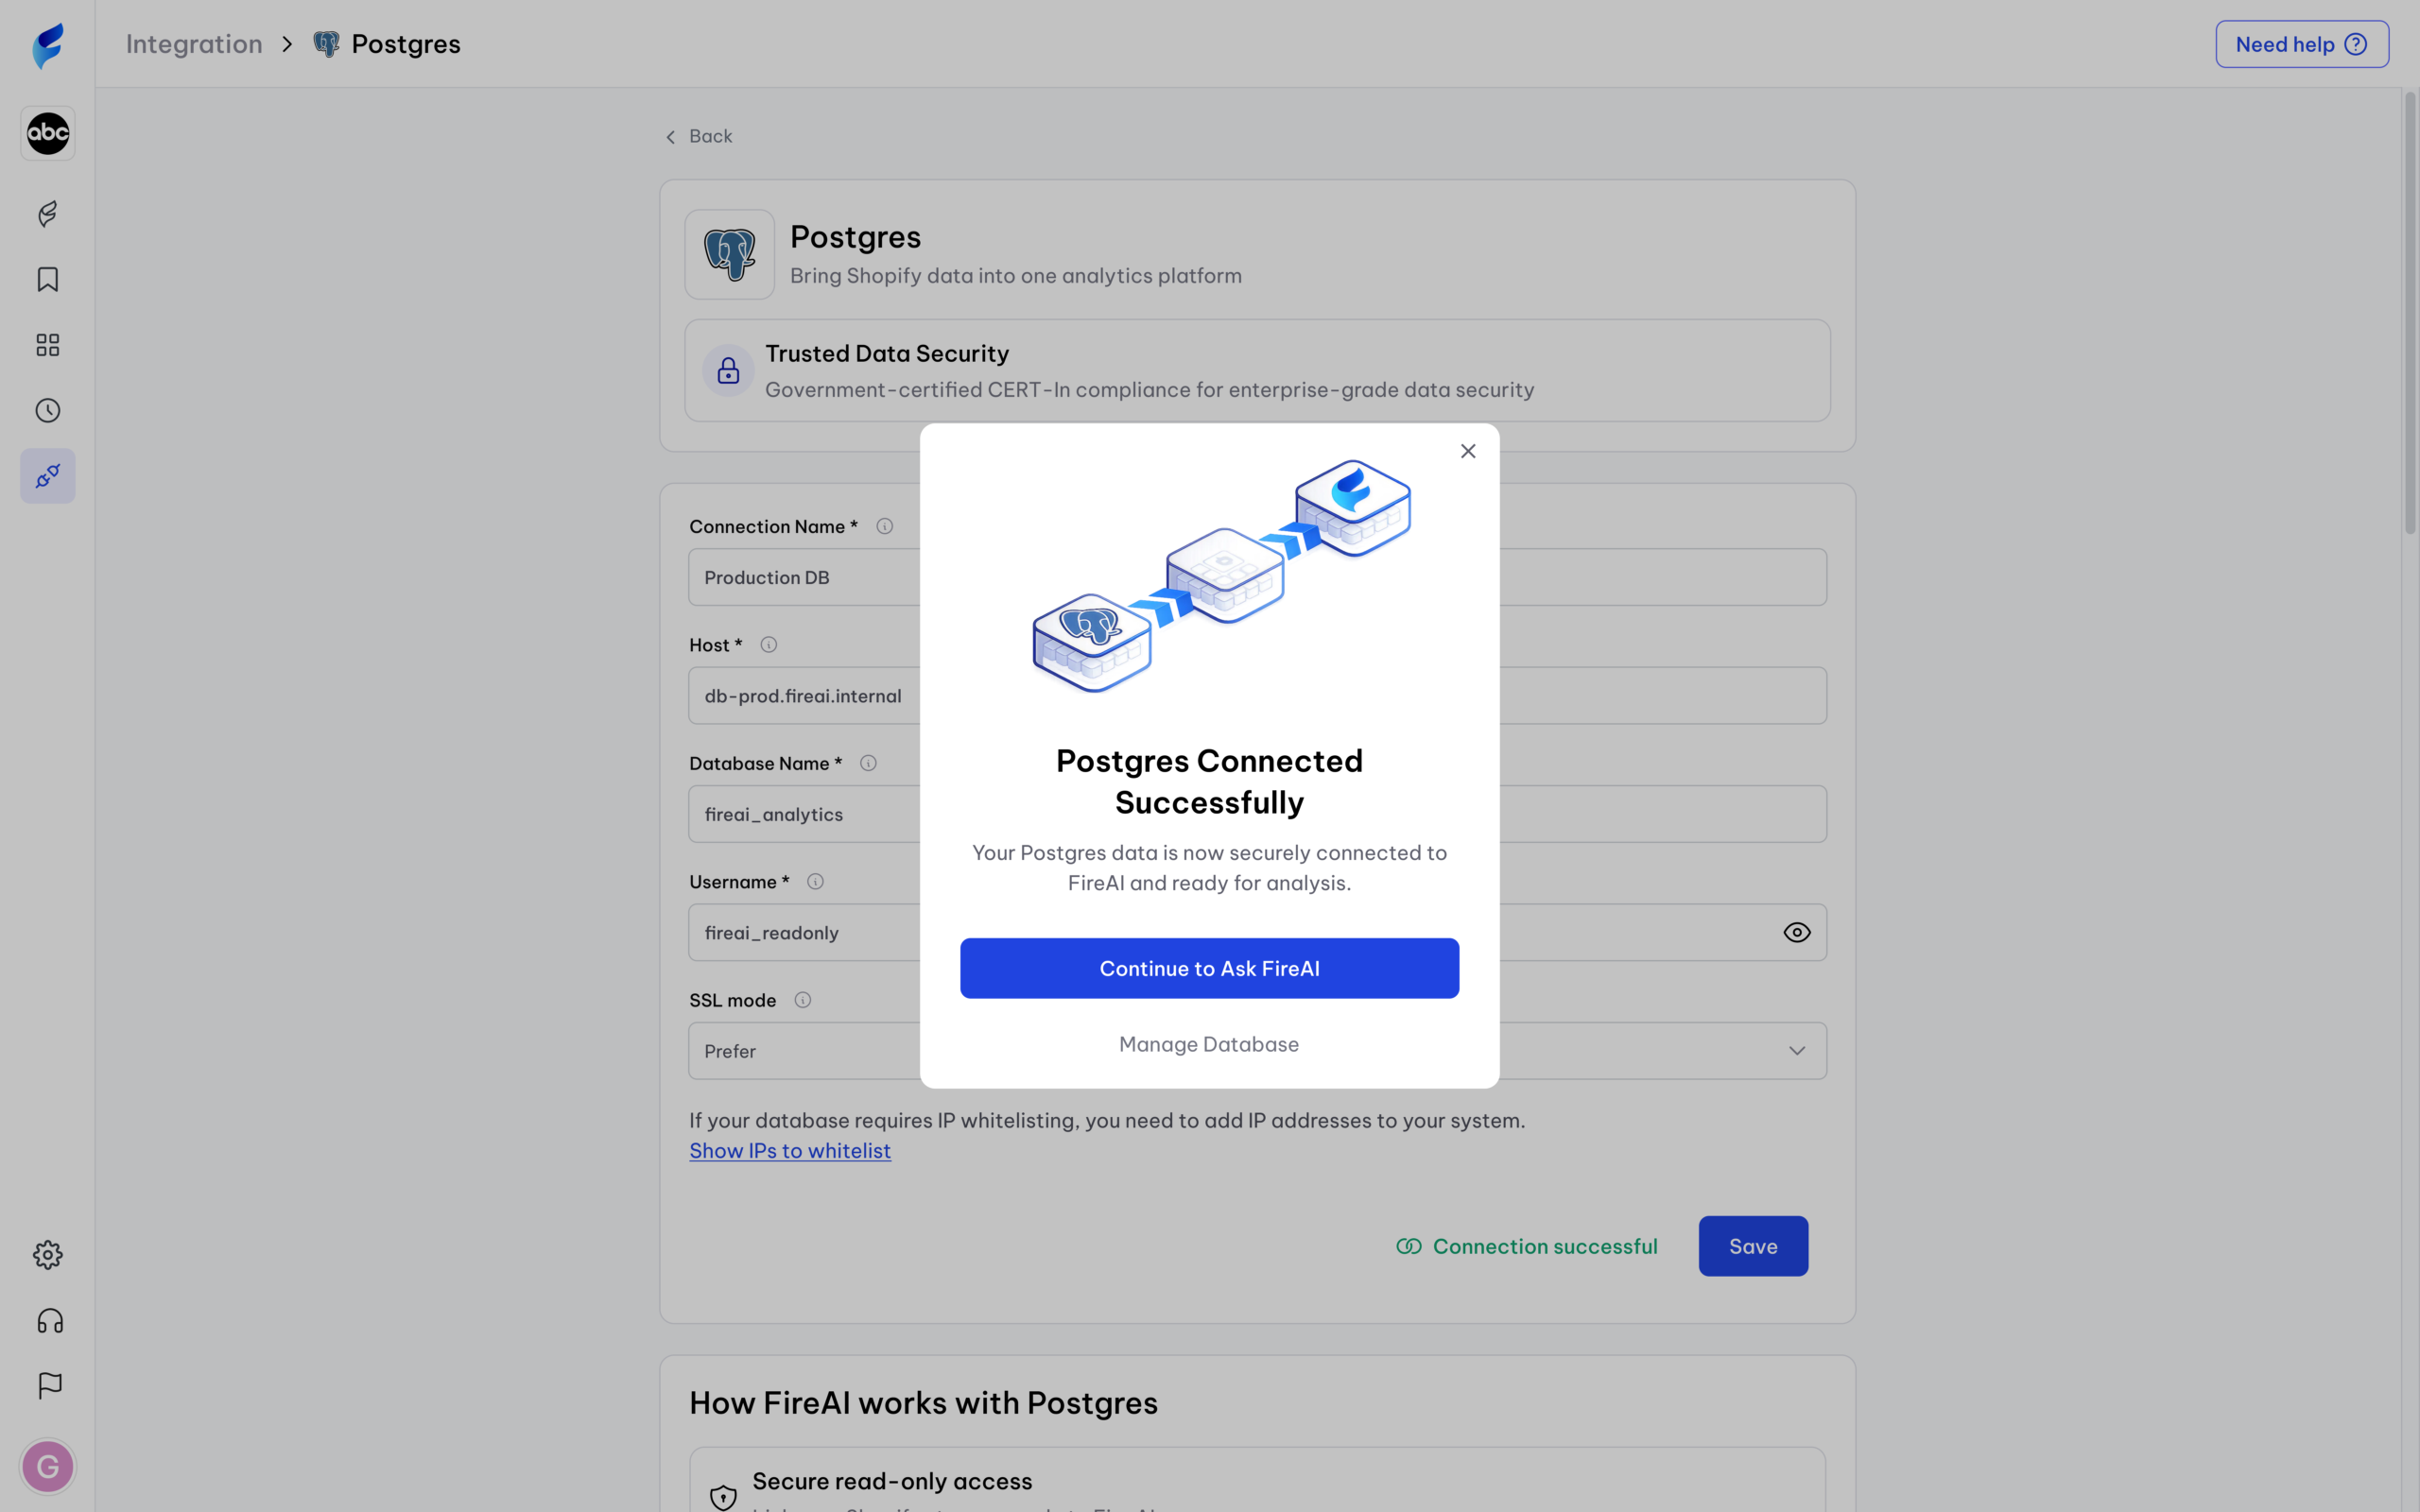
Task: Open the abc workspace switcher
Action: pos(46,133)
